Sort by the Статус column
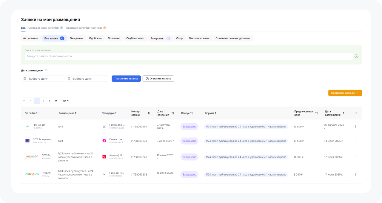The image size is (382, 203). pos(191,113)
